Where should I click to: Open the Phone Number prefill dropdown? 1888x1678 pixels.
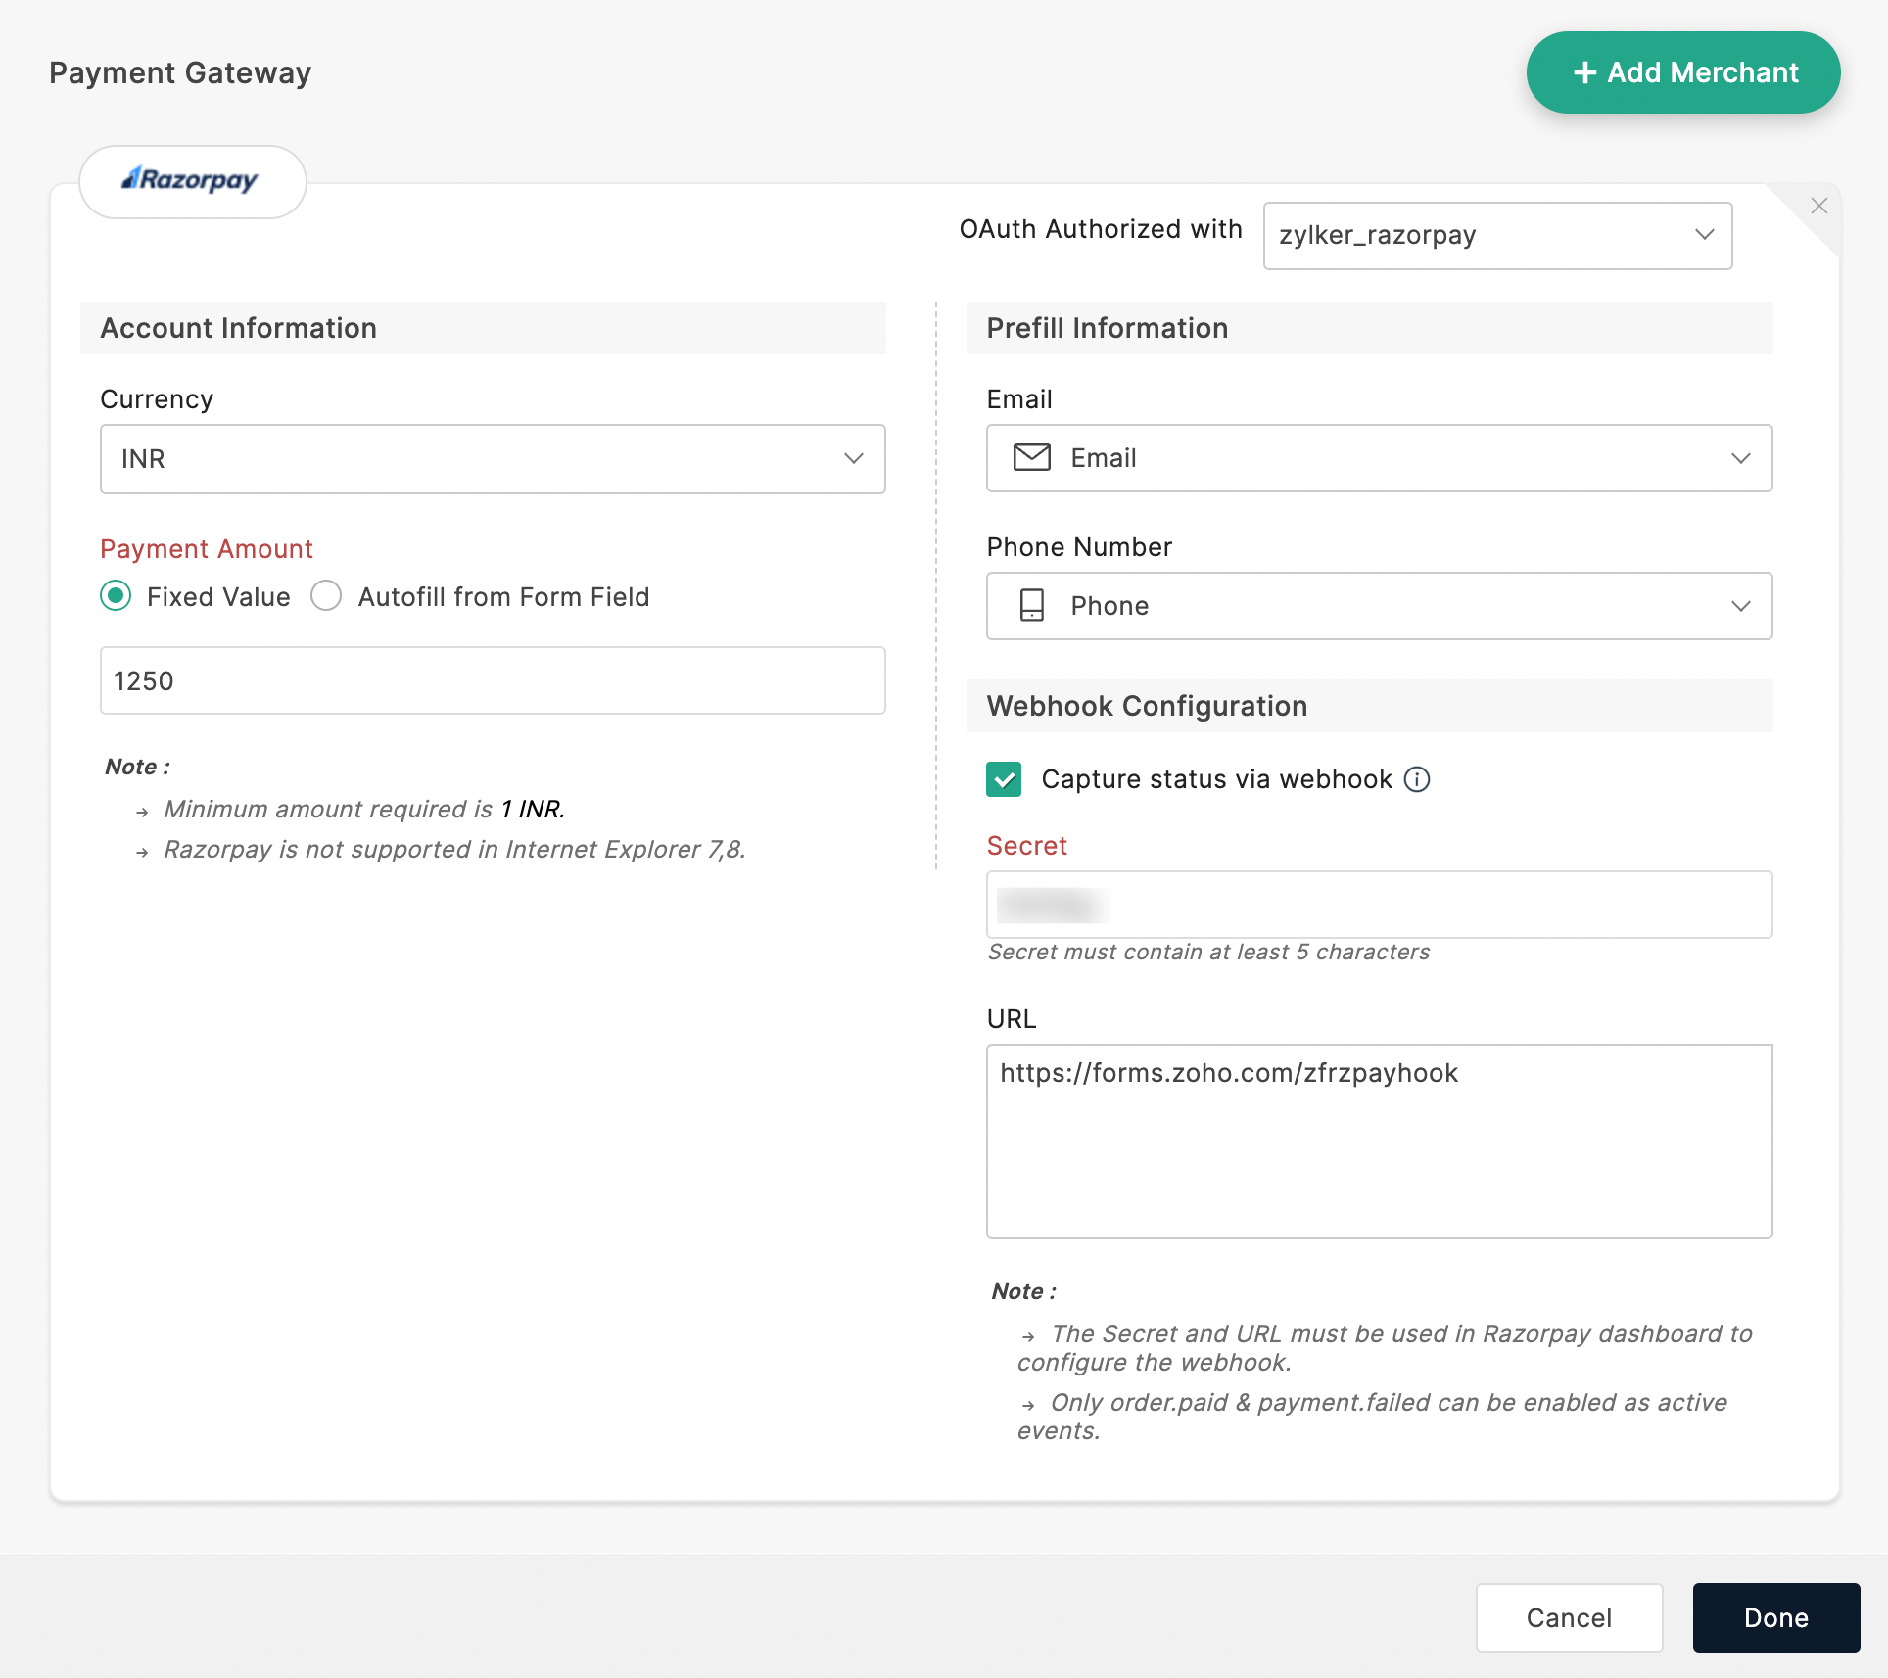[1379, 606]
